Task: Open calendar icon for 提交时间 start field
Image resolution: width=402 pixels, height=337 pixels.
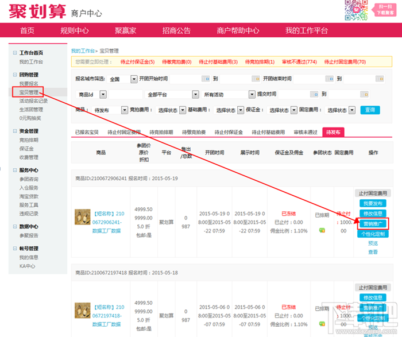Action: (x=314, y=94)
